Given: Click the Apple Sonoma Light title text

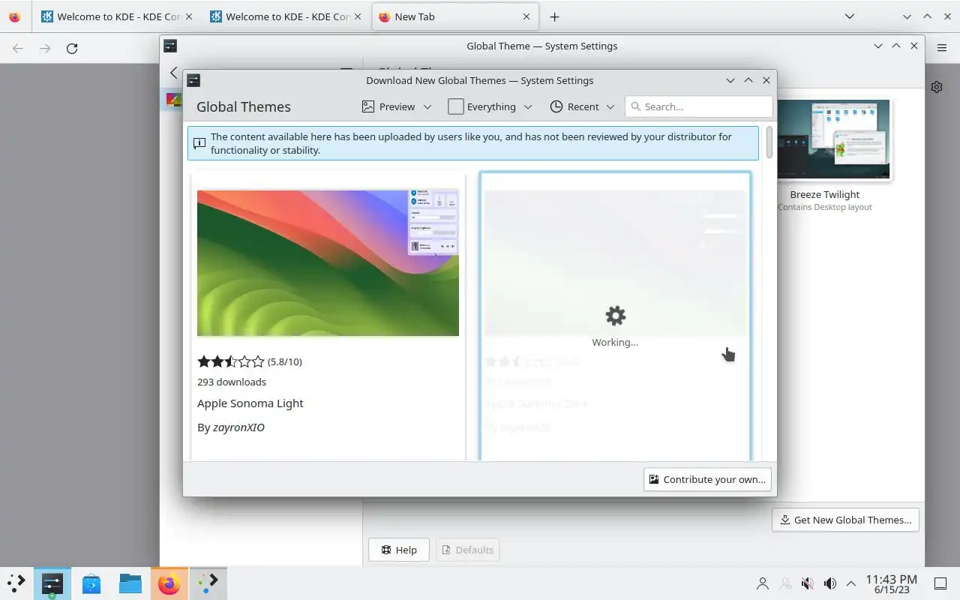Looking at the screenshot, I should pos(250,403).
